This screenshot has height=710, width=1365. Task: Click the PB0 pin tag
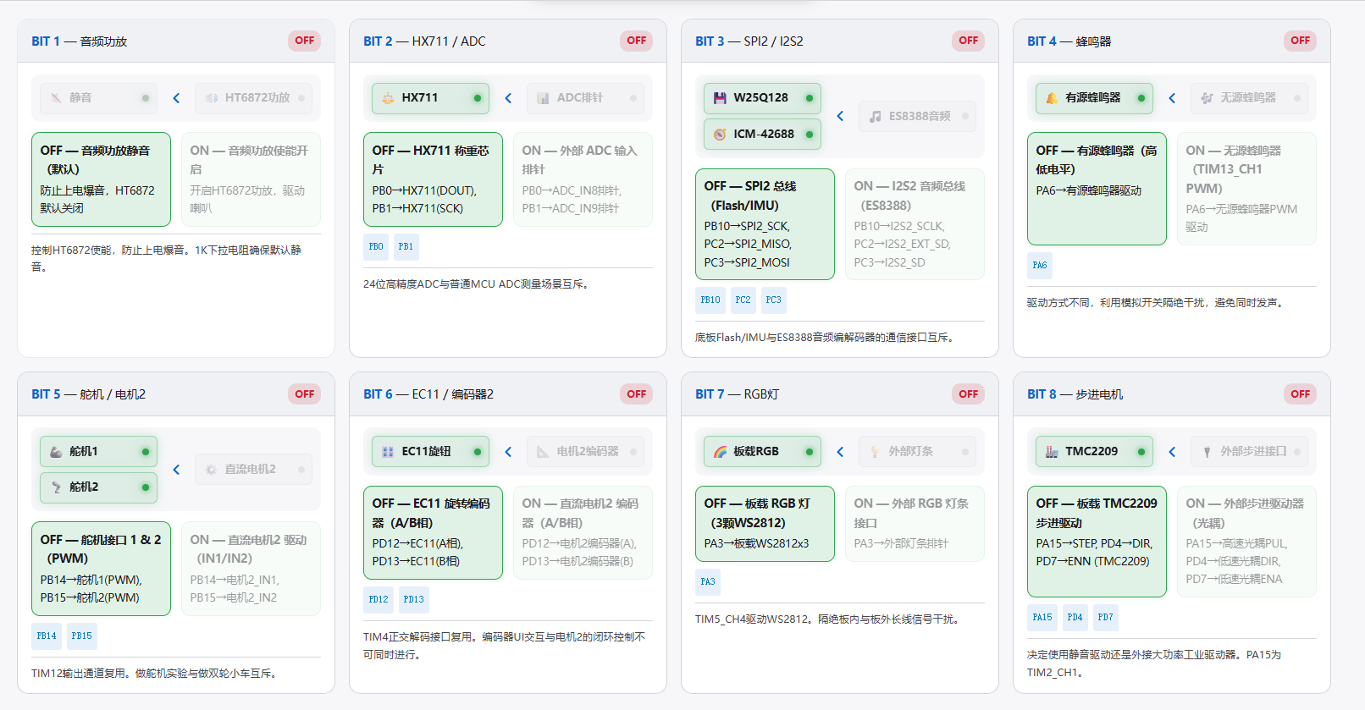[x=376, y=247]
